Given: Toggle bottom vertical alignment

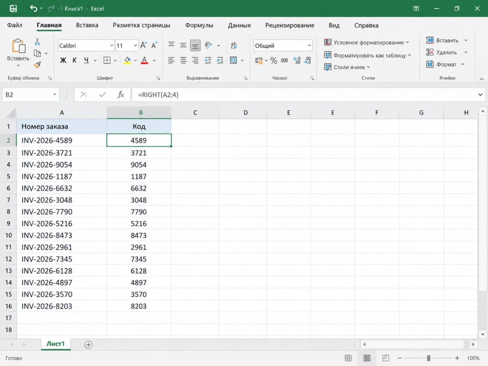Looking at the screenshot, I should 195,46.
